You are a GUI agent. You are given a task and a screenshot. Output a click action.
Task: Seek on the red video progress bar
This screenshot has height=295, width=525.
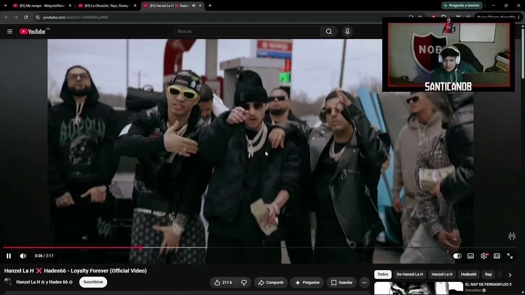click(260, 247)
